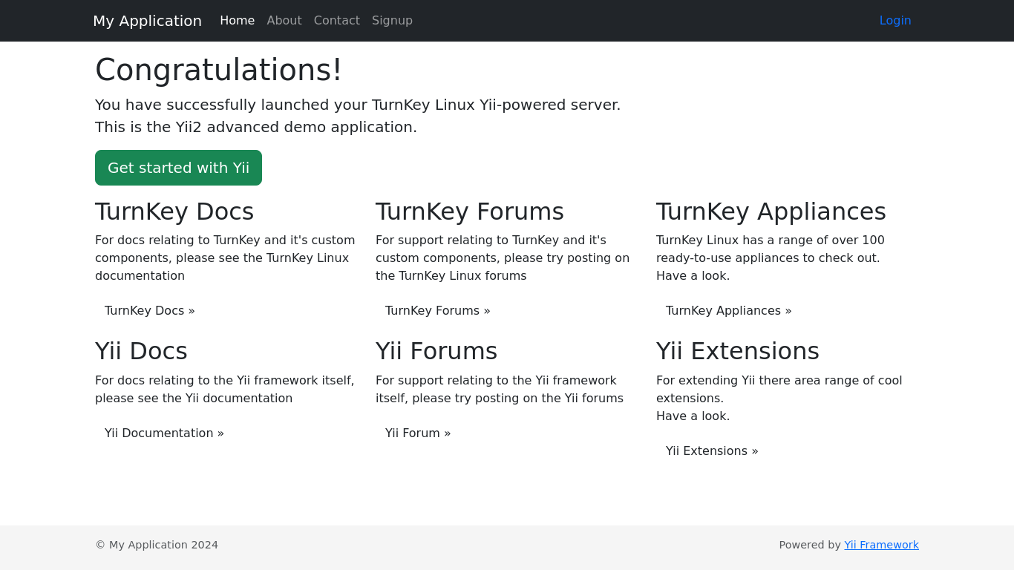Open the About page from navbar
This screenshot has width=1014, height=570.
[284, 21]
